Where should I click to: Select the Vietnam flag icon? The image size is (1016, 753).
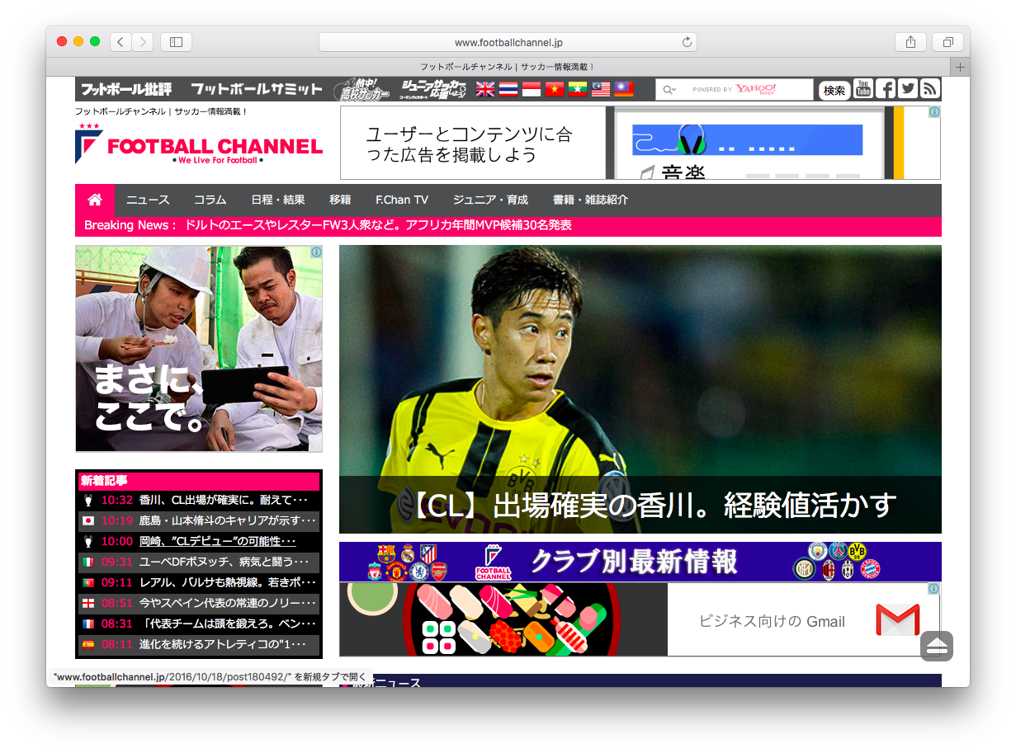click(x=555, y=89)
